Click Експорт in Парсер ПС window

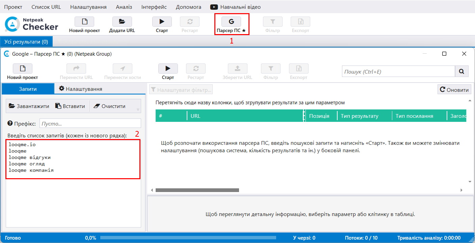[298, 72]
